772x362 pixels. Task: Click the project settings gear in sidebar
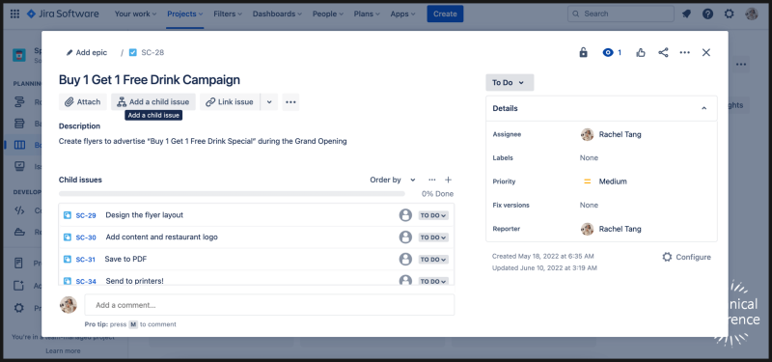[18, 308]
